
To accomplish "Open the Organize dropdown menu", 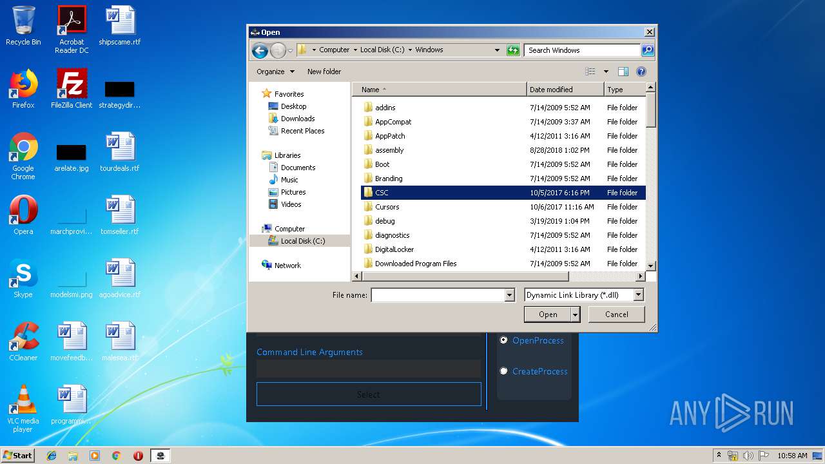I will 276,72.
